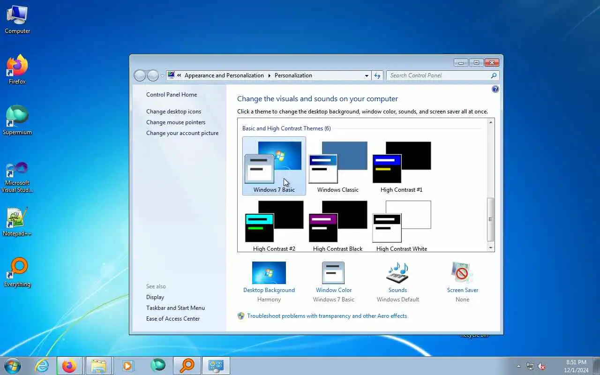Open Notepad++ from the desktop
600x375 pixels.
pyautogui.click(x=17, y=222)
